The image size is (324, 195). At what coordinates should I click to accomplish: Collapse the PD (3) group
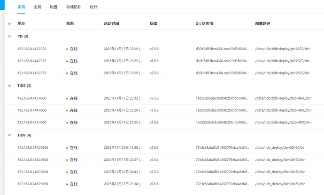[9, 36]
